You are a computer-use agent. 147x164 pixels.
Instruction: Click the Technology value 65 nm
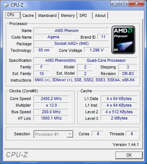(44, 50)
